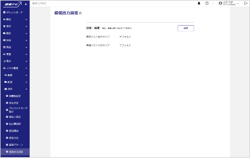250x158 pixels.
Task: Click the notification bell icon
Action: [x=199, y=3]
